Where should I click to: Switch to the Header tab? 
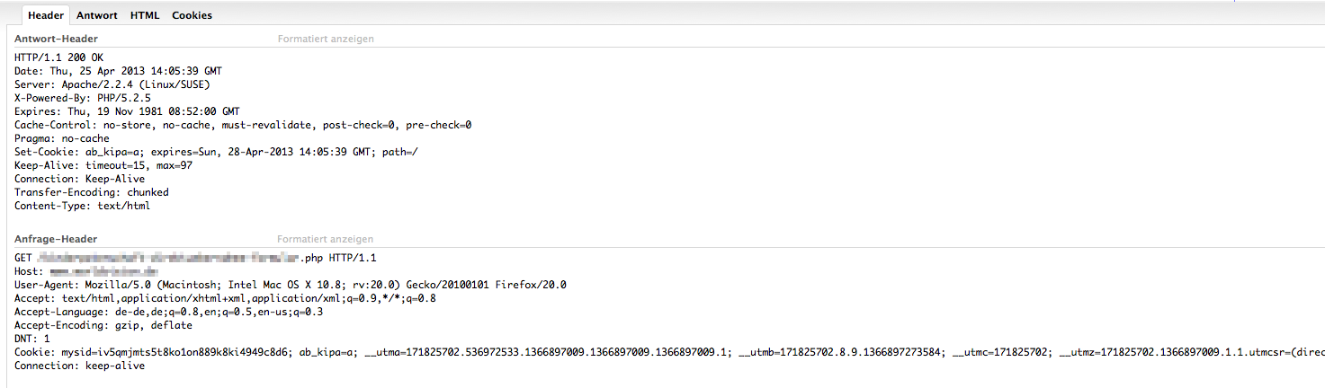pyautogui.click(x=46, y=15)
